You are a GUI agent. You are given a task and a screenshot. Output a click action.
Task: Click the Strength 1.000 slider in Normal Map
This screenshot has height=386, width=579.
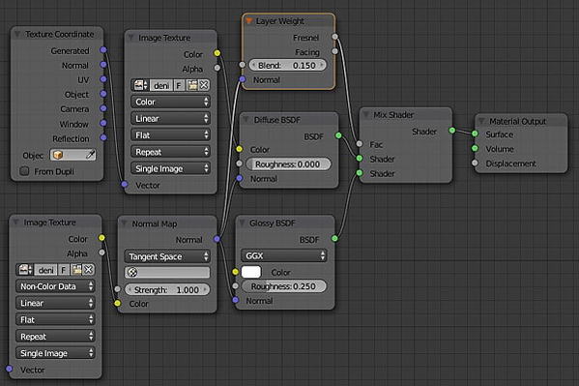pyautogui.click(x=167, y=289)
